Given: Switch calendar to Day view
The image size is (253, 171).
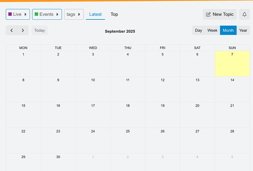Looking at the screenshot, I should point(198,30).
